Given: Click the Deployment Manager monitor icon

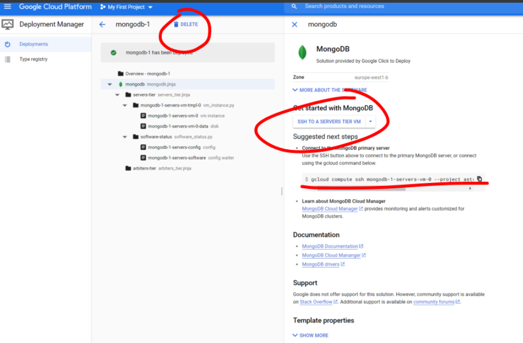Looking at the screenshot, I should click(8, 24).
